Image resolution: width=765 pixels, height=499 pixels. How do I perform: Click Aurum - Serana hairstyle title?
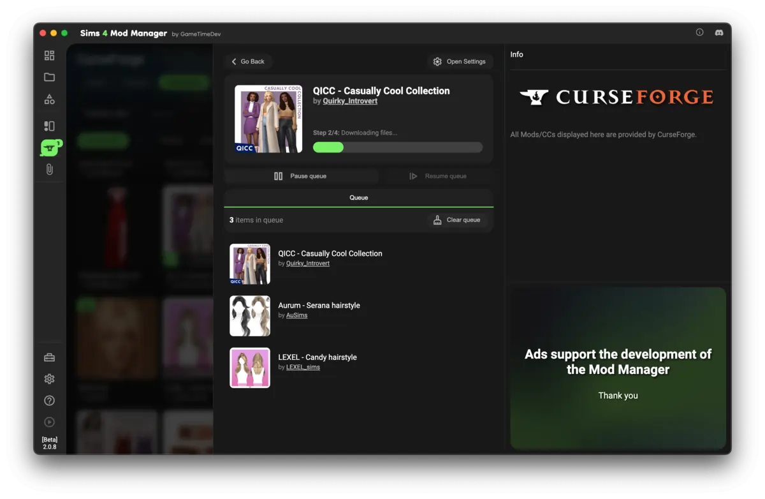pyautogui.click(x=319, y=306)
